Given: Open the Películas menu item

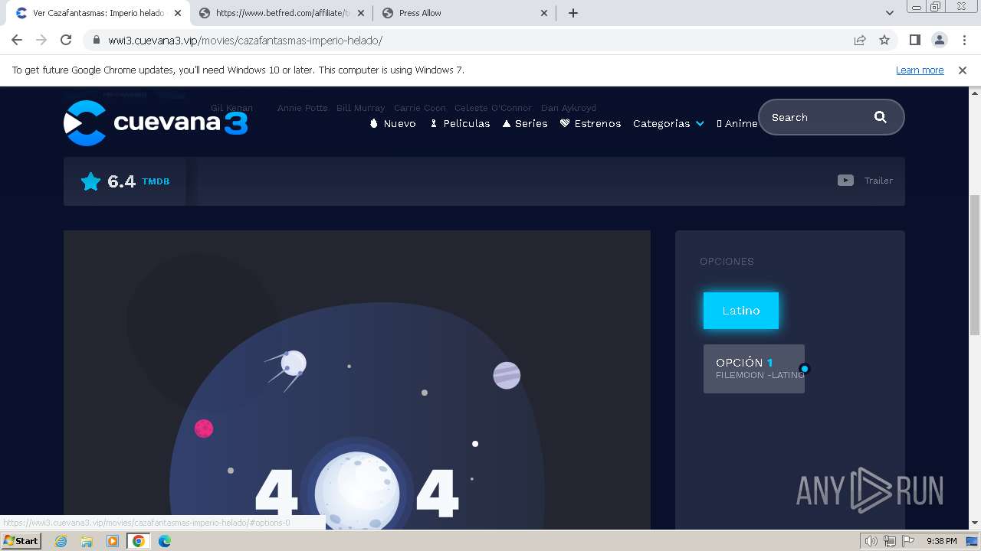Looking at the screenshot, I should pos(460,123).
